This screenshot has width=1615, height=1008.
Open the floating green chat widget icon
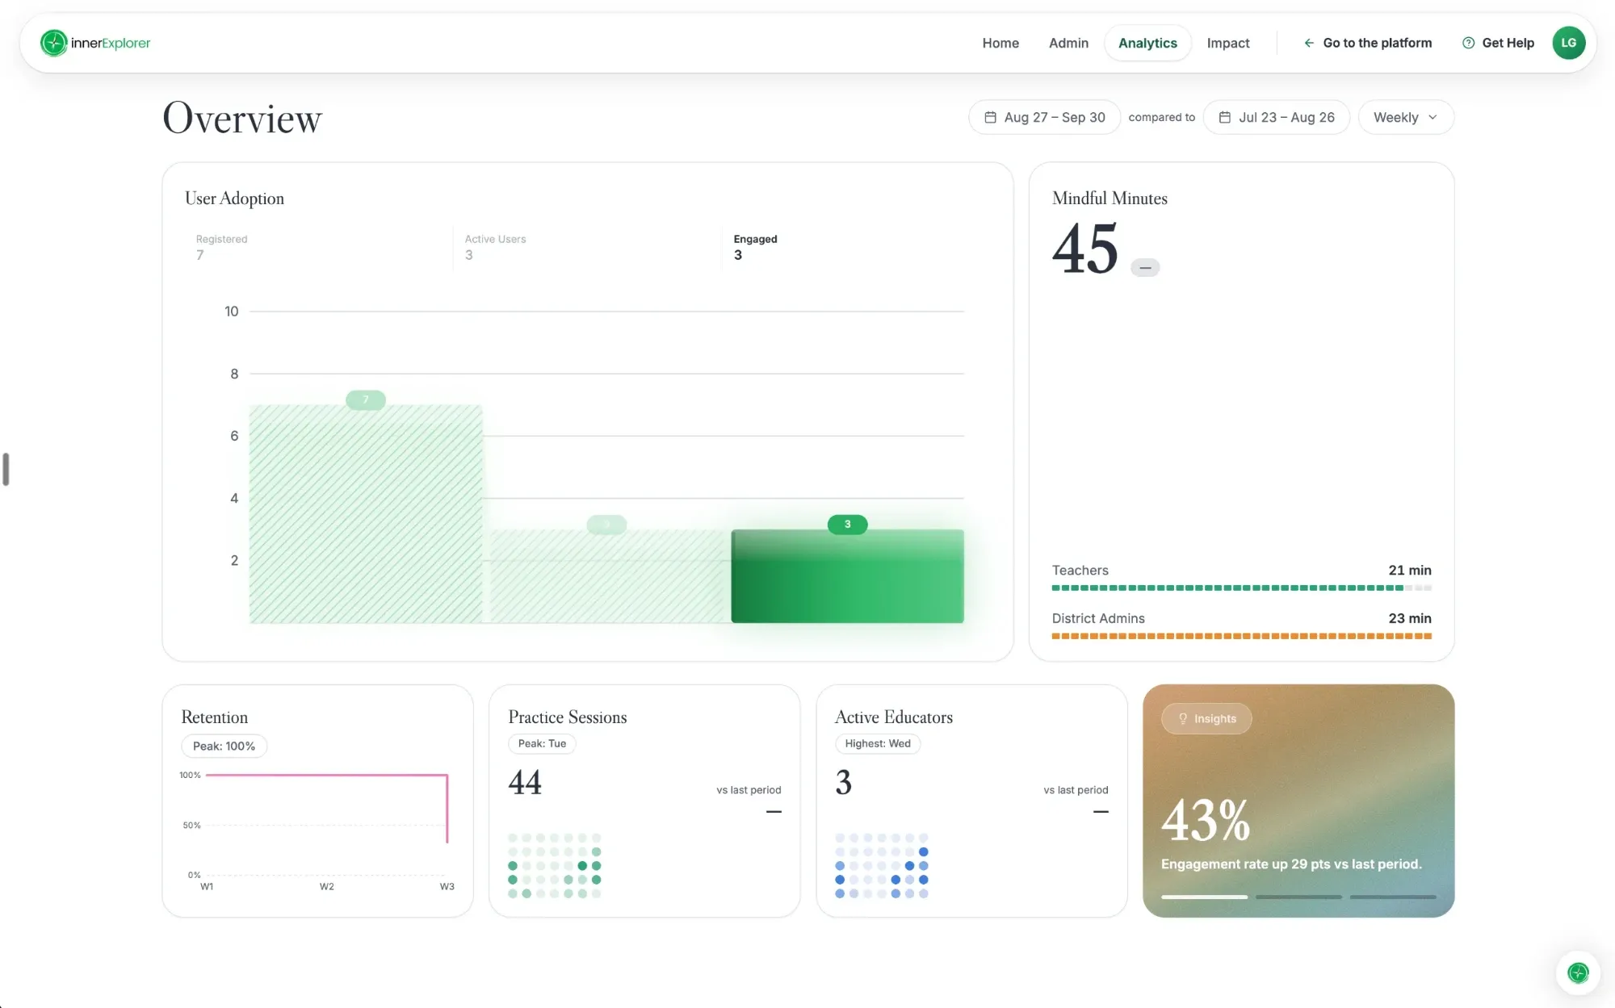(x=1578, y=972)
